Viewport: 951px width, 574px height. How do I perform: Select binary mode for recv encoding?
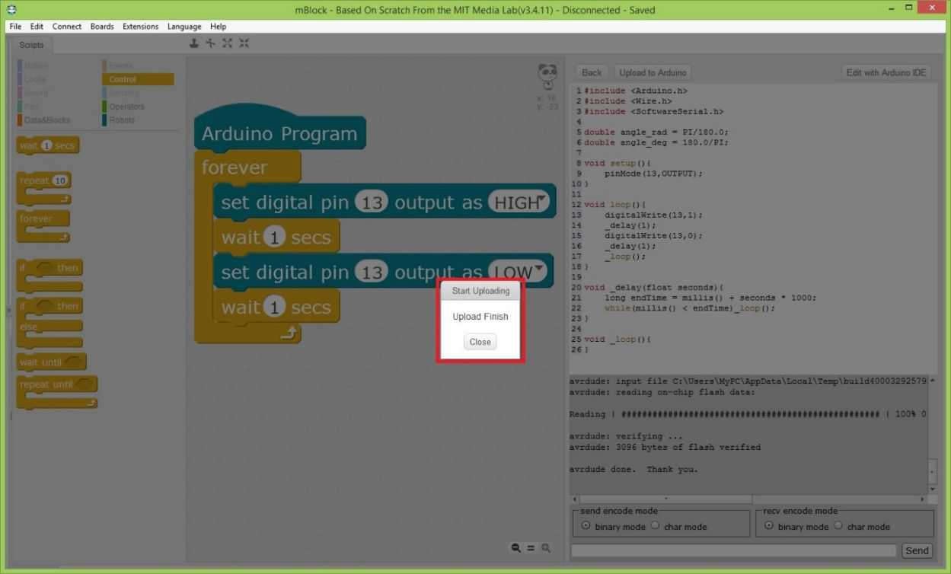point(768,525)
